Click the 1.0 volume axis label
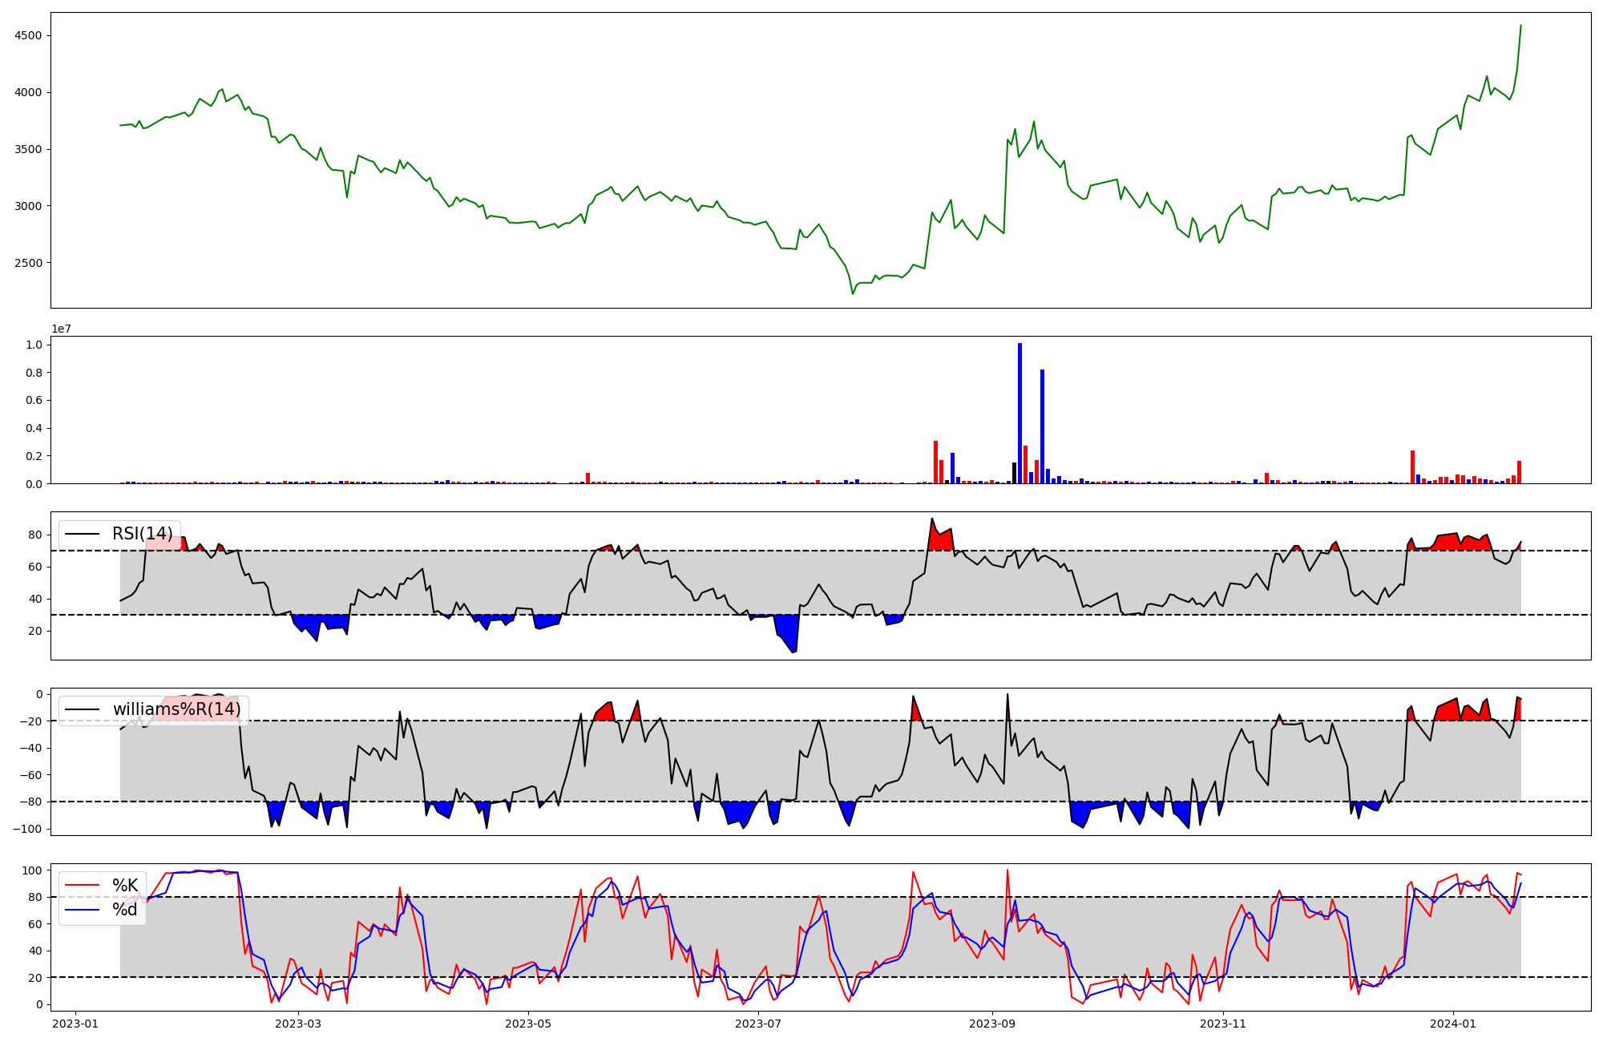Viewport: 1603px width, 1042px height. [34, 345]
